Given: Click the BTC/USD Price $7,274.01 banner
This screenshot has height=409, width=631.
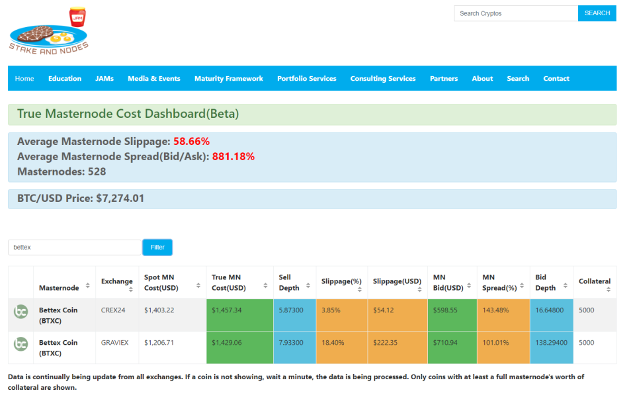Looking at the screenshot, I should [x=312, y=199].
